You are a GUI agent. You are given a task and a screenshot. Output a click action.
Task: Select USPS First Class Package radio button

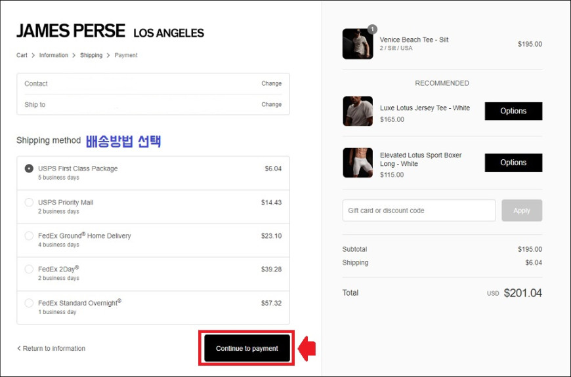point(29,169)
